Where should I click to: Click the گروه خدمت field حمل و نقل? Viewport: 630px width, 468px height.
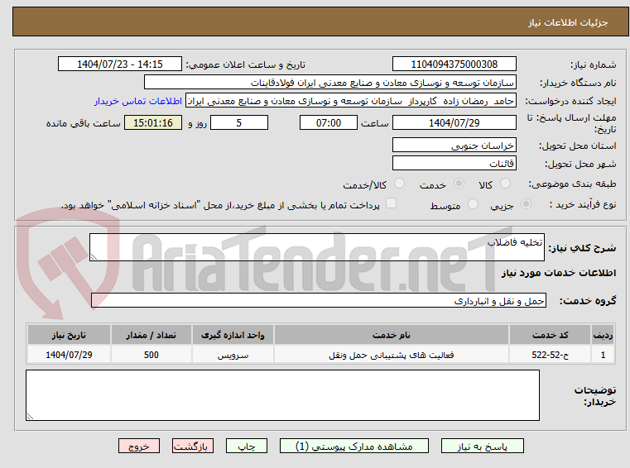tap(318, 300)
